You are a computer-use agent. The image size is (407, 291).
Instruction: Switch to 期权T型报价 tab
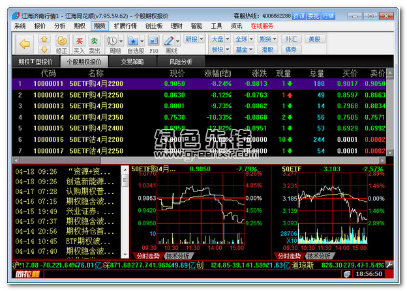pyautogui.click(x=36, y=62)
